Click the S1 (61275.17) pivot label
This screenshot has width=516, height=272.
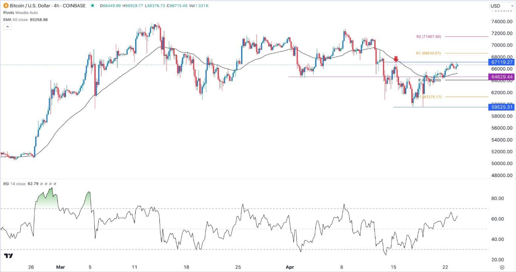pos(430,97)
